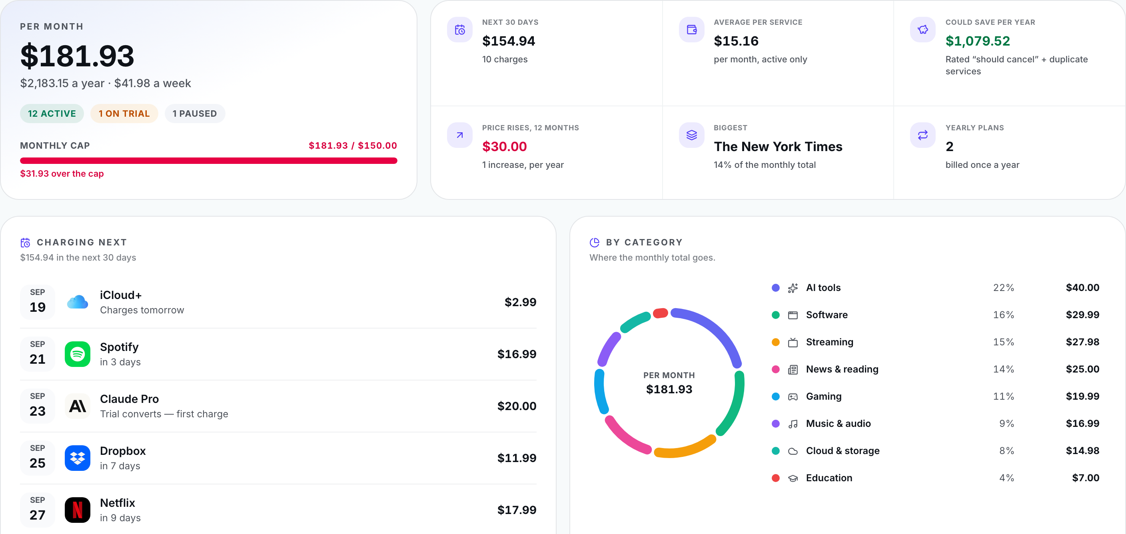Click "The New York Times" biggest subscription text
The height and width of the screenshot is (534, 1126).
(x=778, y=146)
